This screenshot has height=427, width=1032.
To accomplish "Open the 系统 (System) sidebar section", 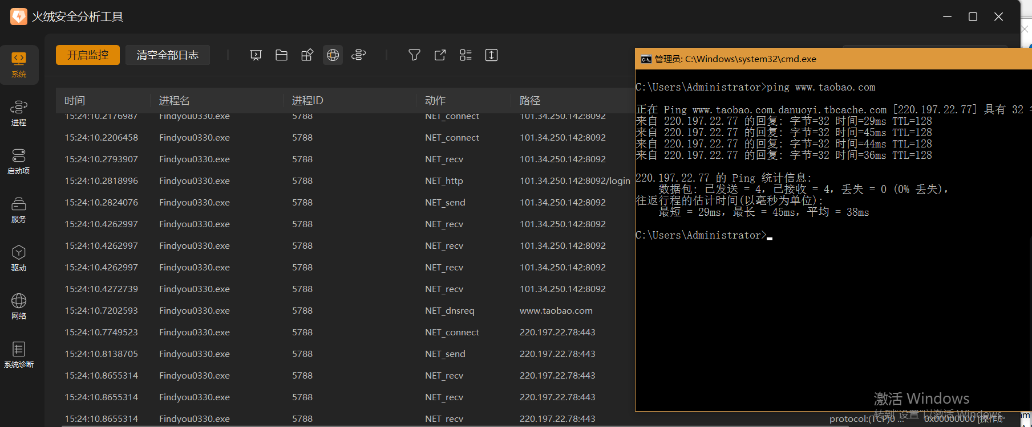I will tap(19, 64).
